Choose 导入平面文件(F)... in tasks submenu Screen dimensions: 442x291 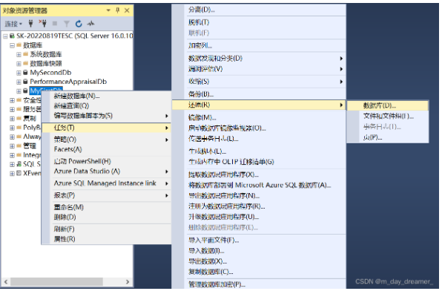tap(259, 241)
